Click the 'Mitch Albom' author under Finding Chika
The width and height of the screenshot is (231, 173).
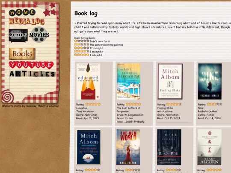[165, 111]
